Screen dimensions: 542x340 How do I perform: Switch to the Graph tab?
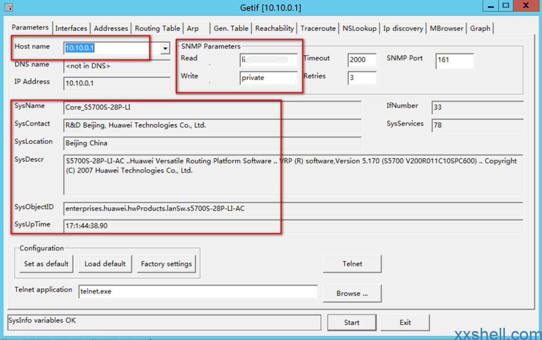tap(480, 29)
